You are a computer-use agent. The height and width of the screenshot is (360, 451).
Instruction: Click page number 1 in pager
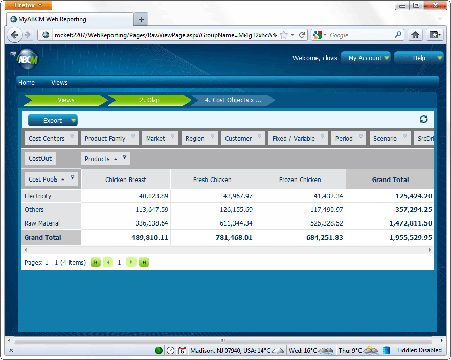(119, 262)
